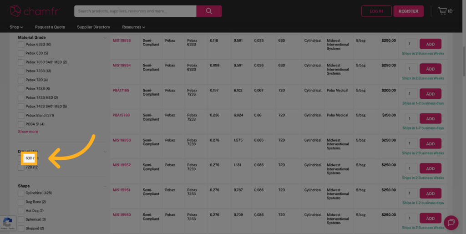Viewport: 466px width, 234px height.
Task: Collapse the Shape filter section
Action: [x=105, y=186]
